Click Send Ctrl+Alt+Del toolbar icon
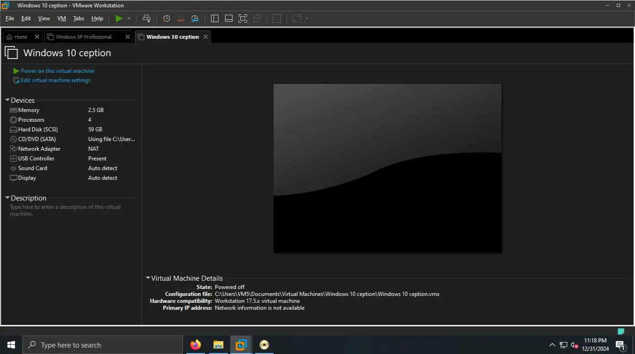The width and height of the screenshot is (635, 354). coord(146,18)
